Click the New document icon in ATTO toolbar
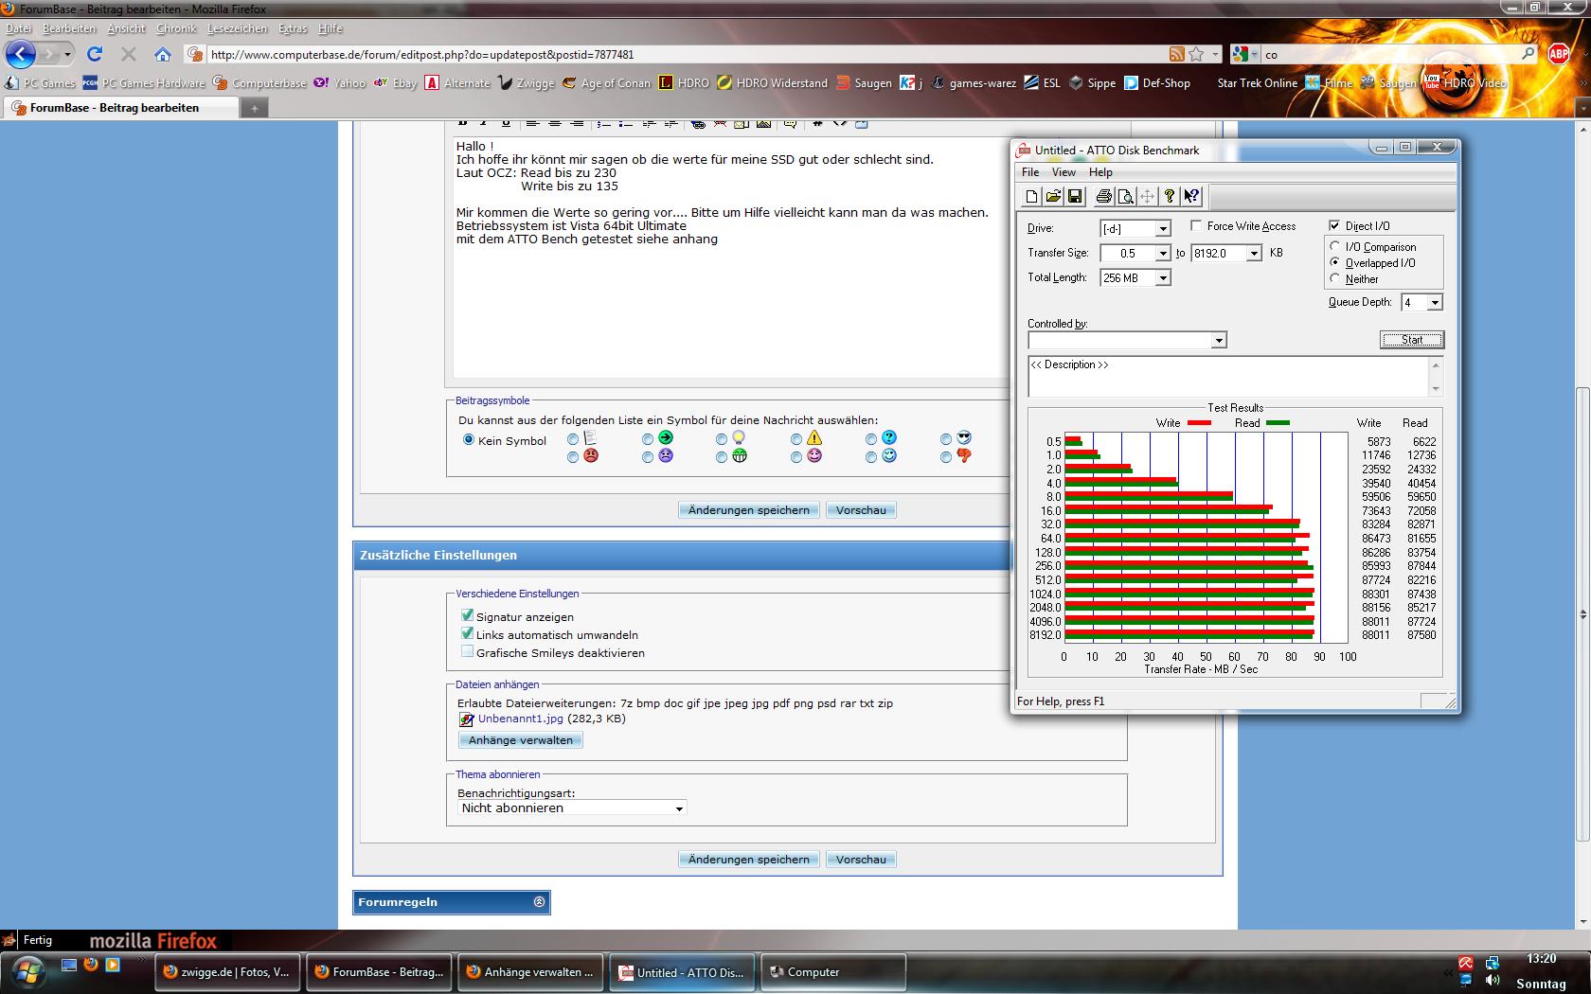 click(x=1031, y=197)
